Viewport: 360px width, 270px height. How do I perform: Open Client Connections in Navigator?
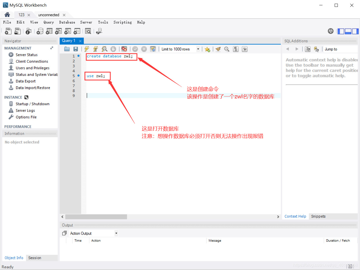tap(32, 61)
